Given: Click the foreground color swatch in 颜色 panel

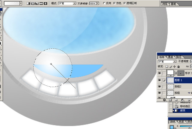Looking at the screenshot, I should pyautogui.click(x=172, y=127).
